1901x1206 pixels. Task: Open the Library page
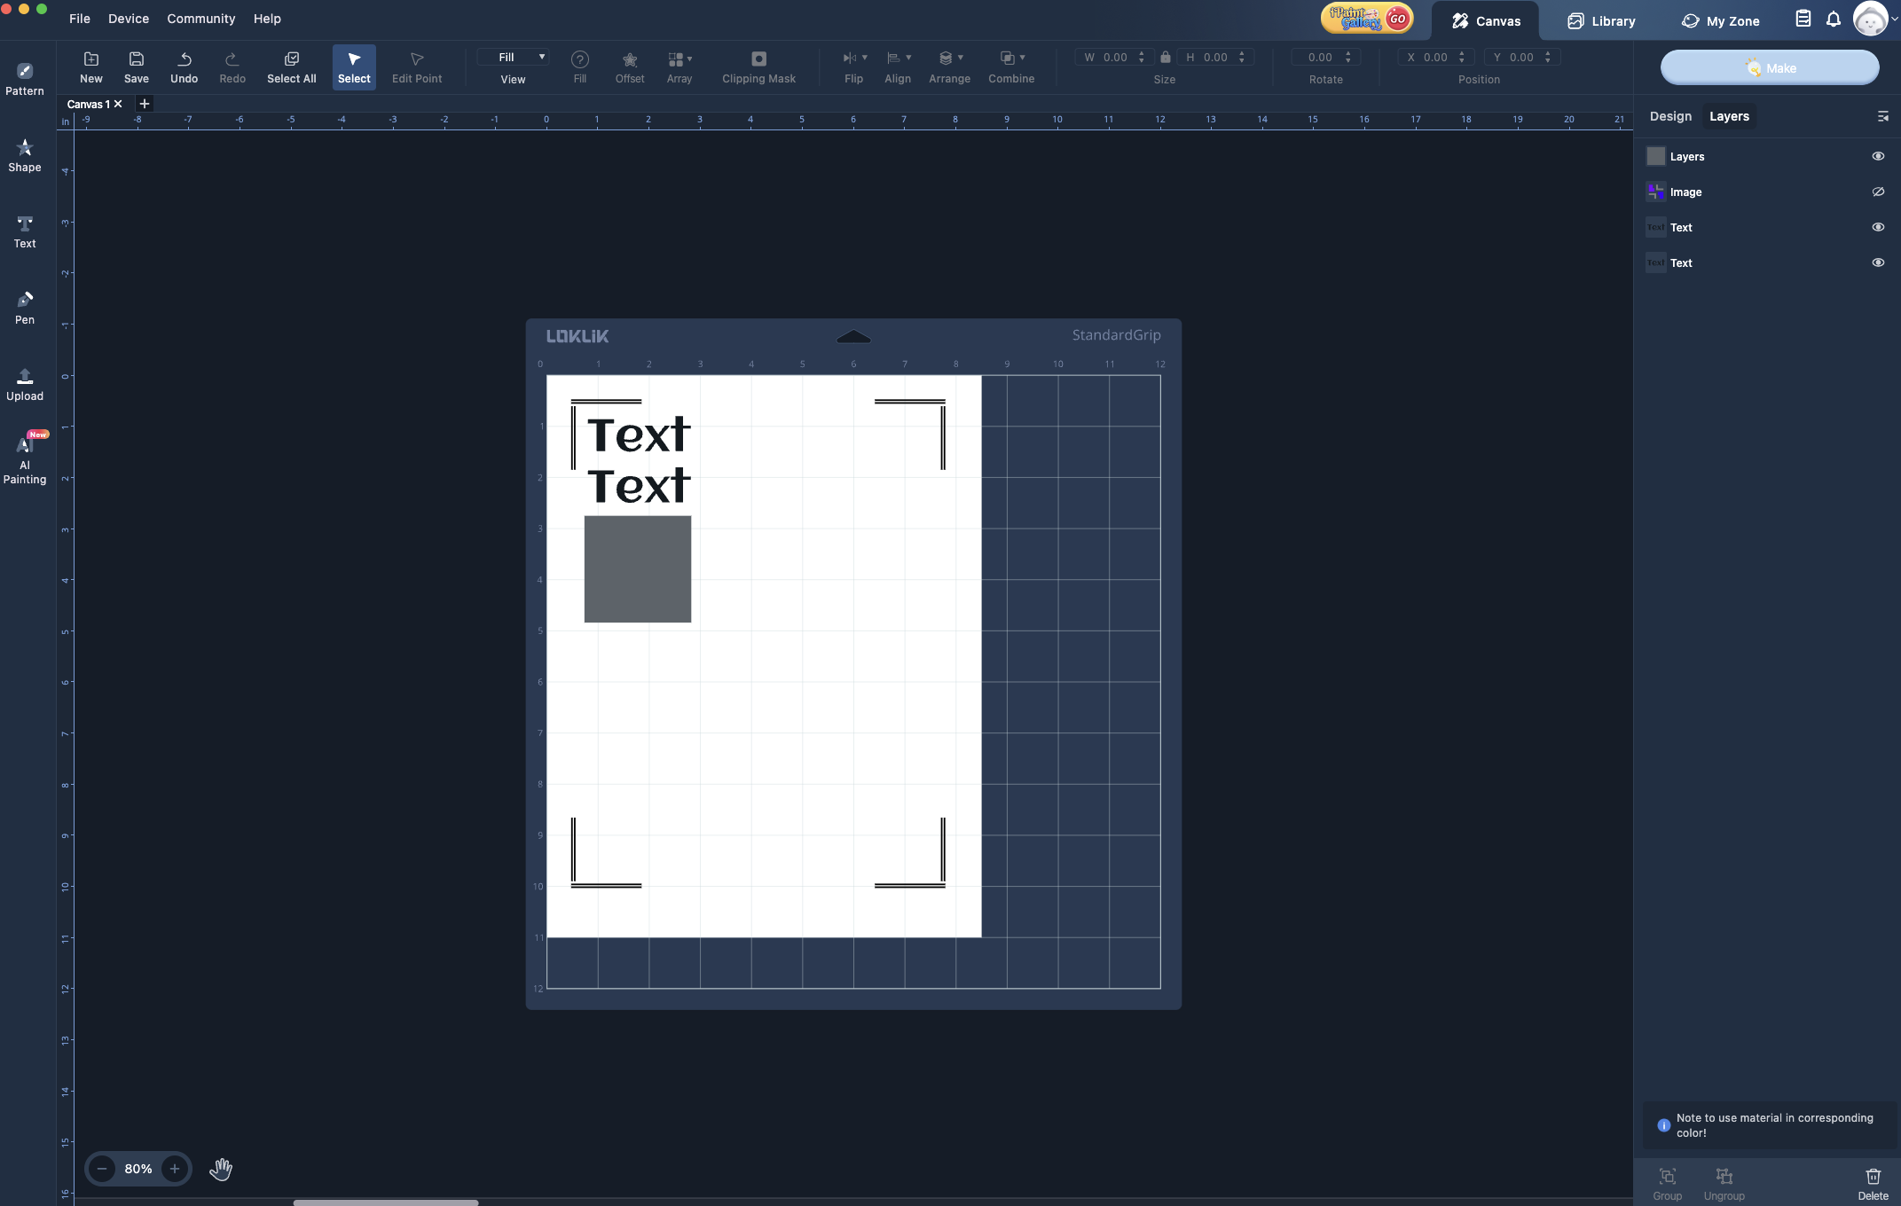pos(1600,20)
